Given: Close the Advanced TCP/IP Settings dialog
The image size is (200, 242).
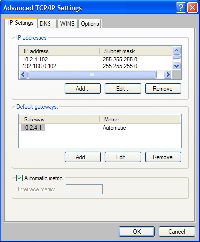Looking at the screenshot, I should pyautogui.click(x=192, y=7).
